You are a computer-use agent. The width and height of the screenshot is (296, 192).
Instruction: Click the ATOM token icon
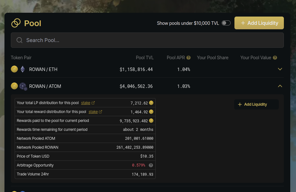23,87
